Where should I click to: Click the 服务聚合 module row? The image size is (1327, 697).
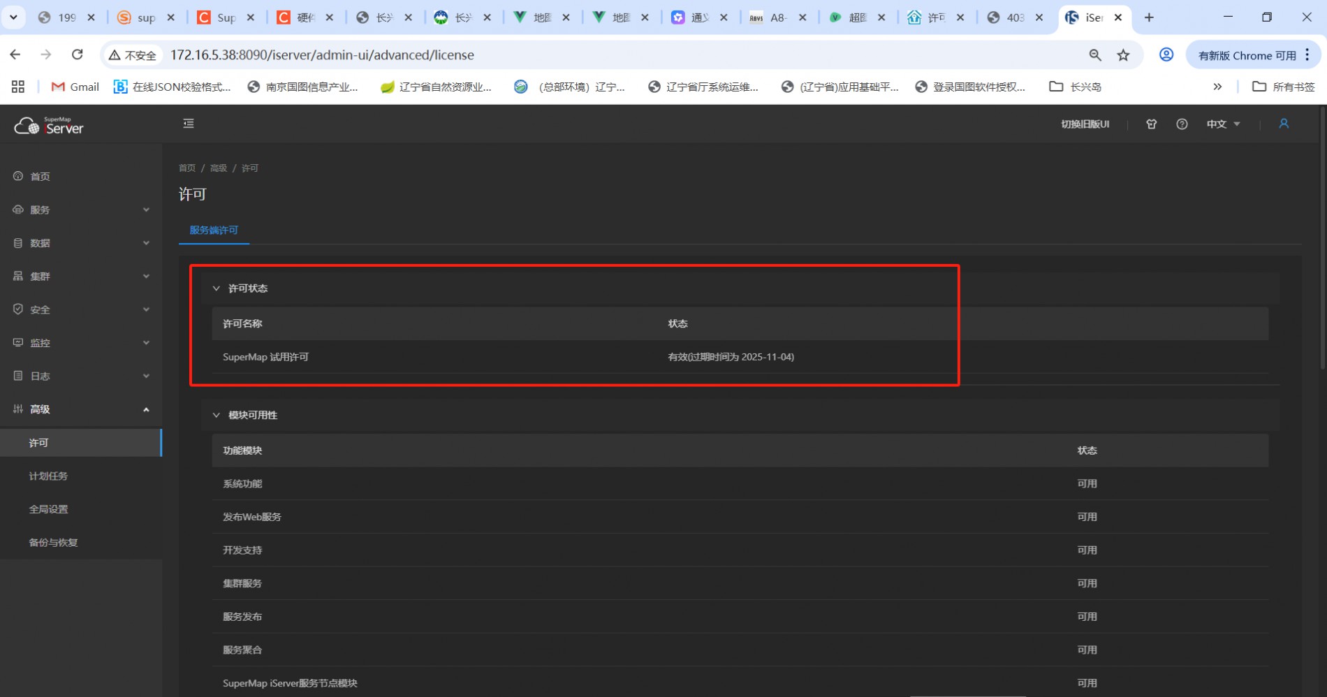click(740, 650)
